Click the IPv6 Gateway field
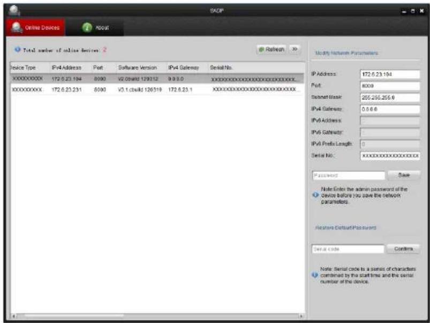430x323 pixels. [x=390, y=132]
